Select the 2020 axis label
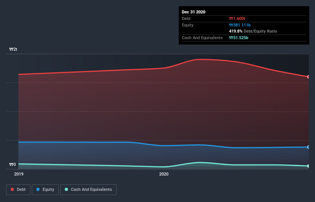Viewport: 315px width, 202px height. tap(164, 174)
